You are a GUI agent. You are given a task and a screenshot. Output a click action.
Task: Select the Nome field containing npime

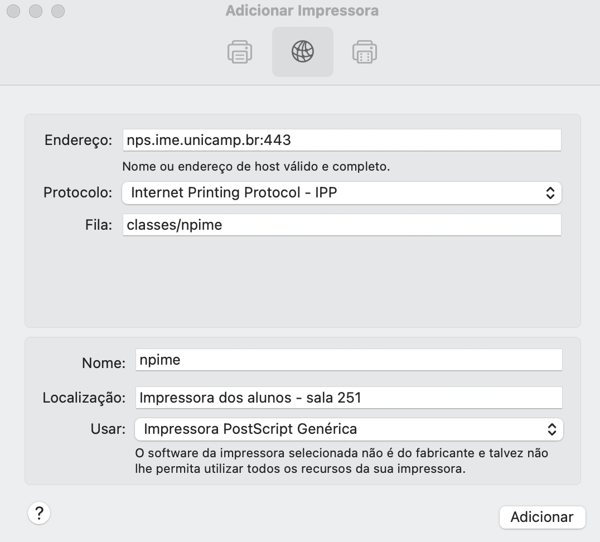(349, 360)
